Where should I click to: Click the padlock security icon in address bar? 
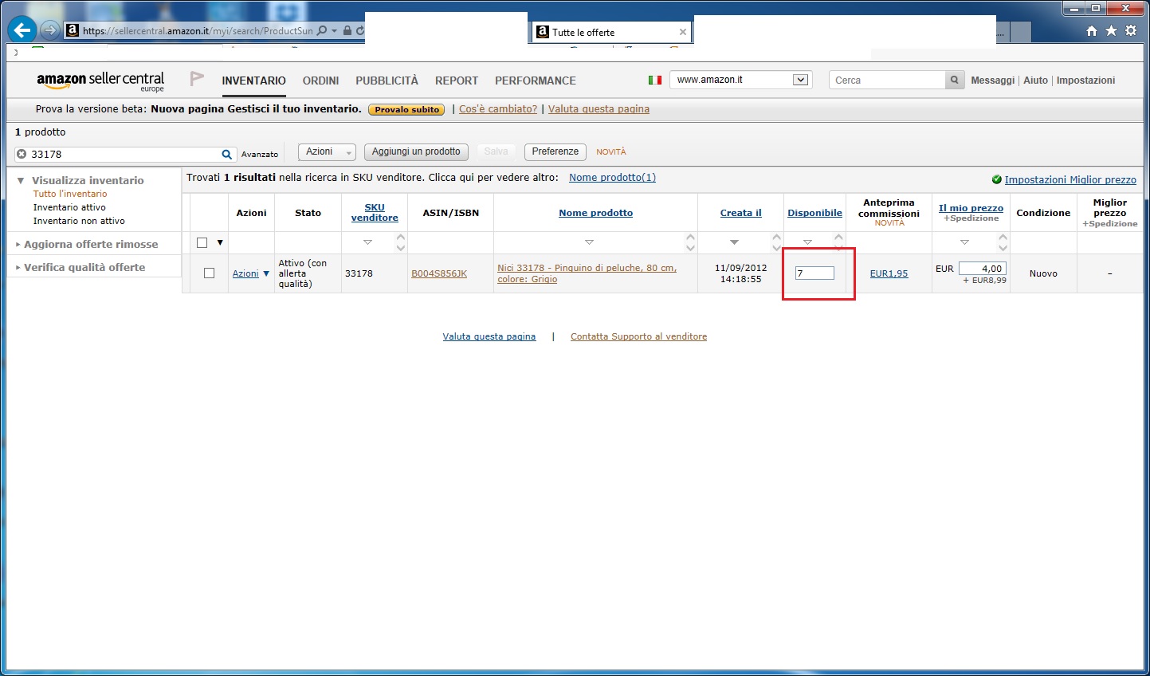347,31
